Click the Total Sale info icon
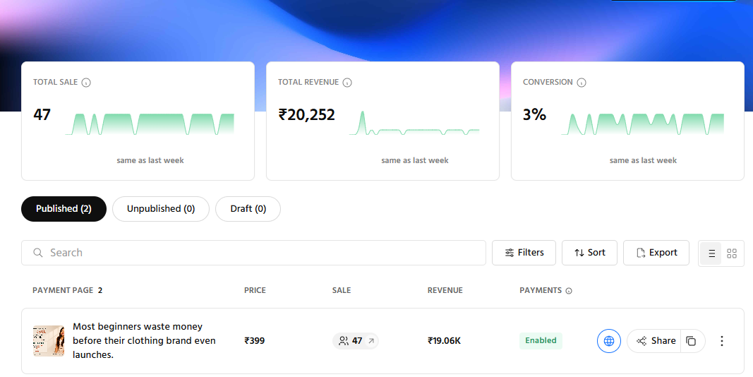The width and height of the screenshot is (753, 377). [86, 83]
